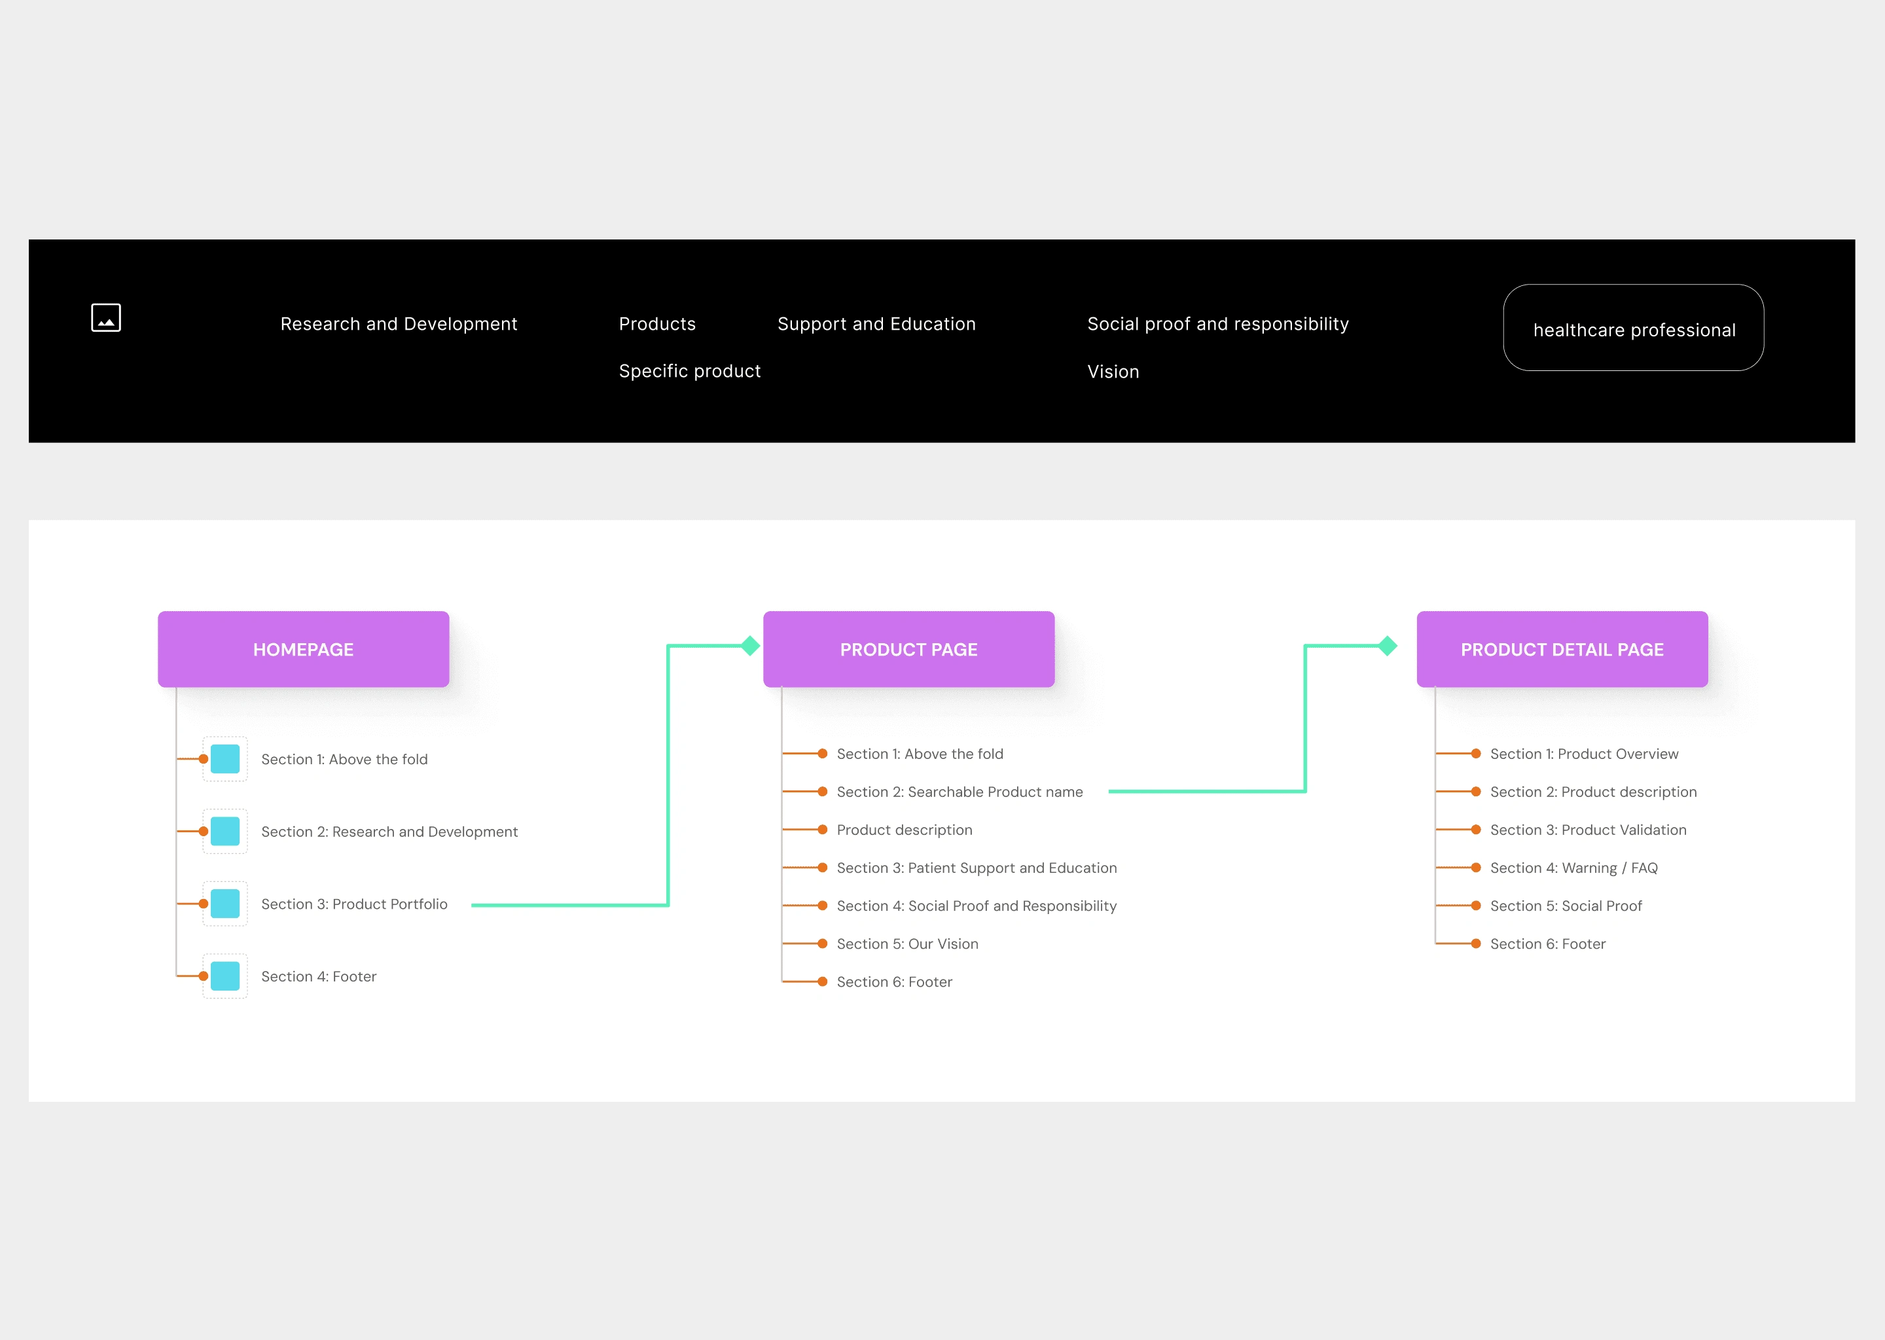Click cyan square beside Section 1: Above the fold
The width and height of the screenshot is (1885, 1340).
pos(224,758)
